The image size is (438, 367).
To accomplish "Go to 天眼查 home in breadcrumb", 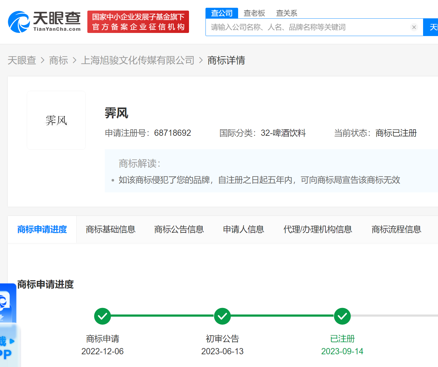I will tap(22, 60).
